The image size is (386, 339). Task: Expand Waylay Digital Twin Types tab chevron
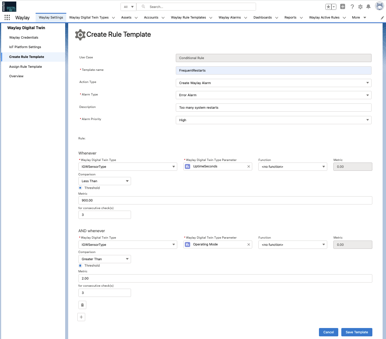point(114,18)
